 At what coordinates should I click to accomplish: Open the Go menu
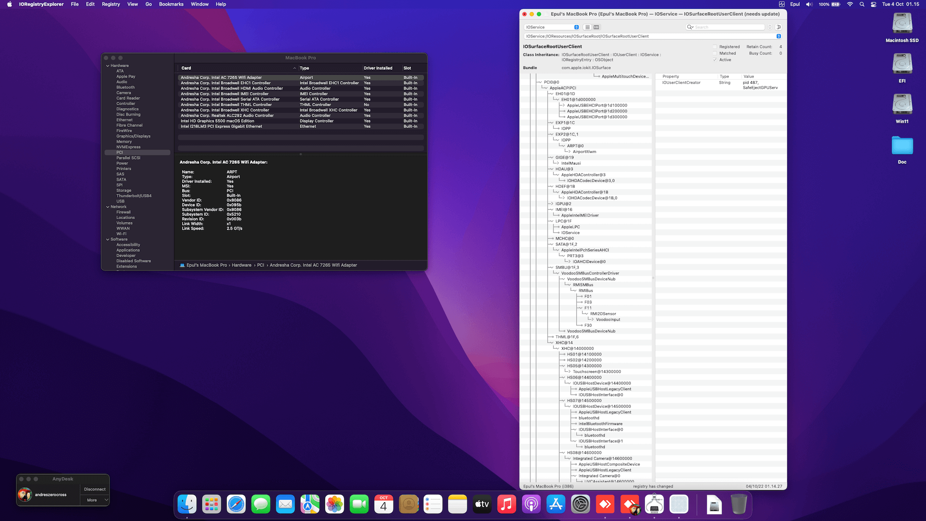[149, 4]
